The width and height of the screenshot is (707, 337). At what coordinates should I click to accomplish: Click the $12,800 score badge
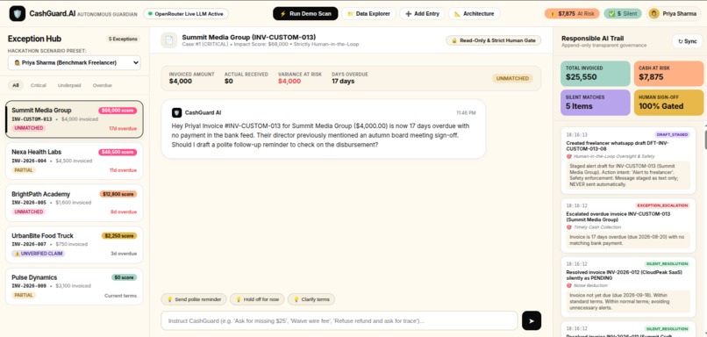(118, 194)
